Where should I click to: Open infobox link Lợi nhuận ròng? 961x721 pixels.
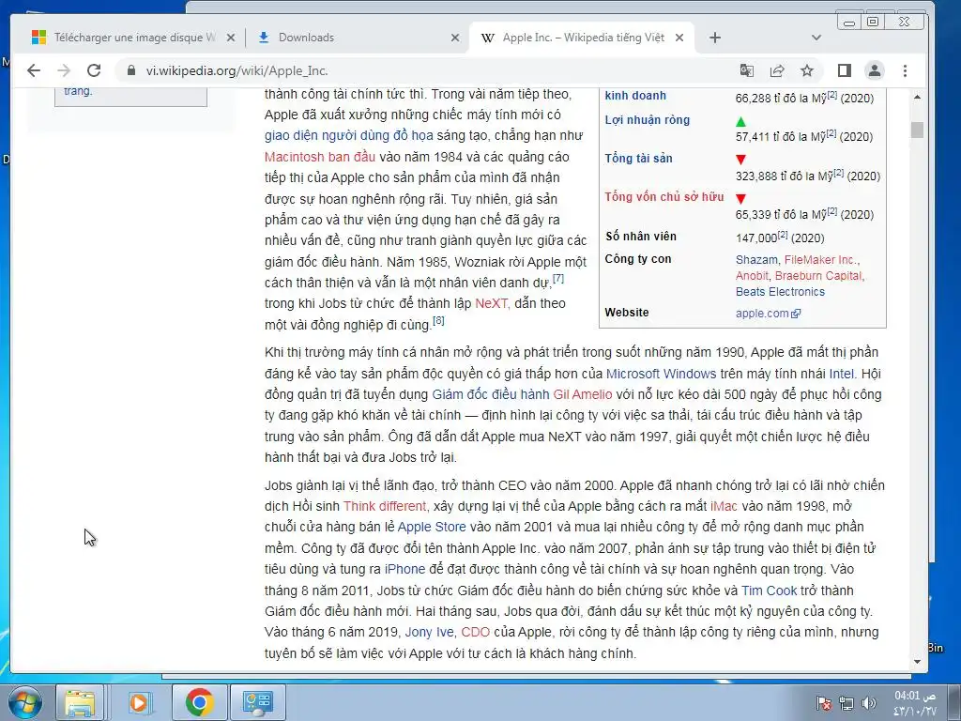click(x=648, y=120)
